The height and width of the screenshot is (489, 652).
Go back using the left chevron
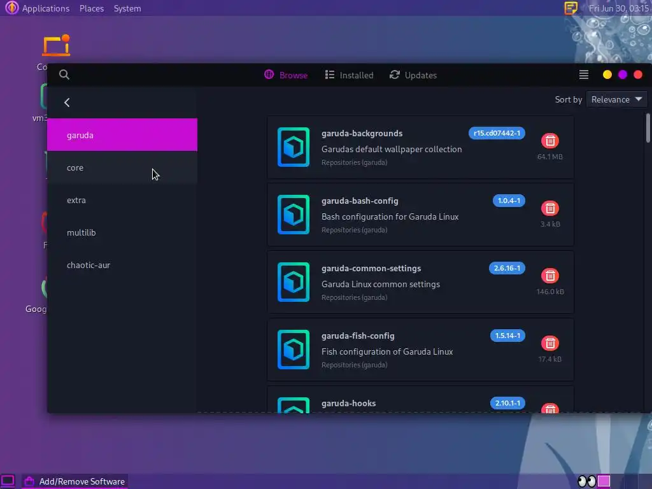[x=67, y=103]
